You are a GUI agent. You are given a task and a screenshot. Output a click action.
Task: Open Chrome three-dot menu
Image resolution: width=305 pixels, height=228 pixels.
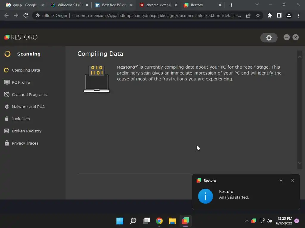(x=298, y=15)
